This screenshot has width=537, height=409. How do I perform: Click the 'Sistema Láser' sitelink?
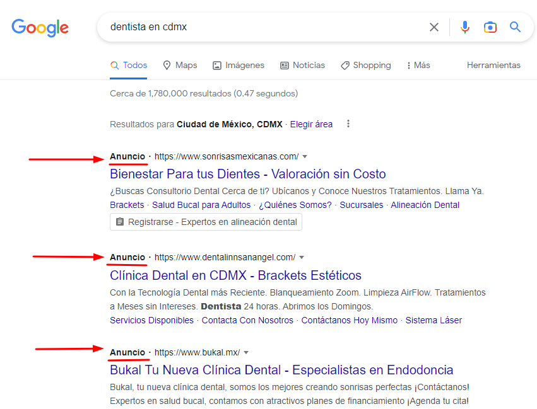pyautogui.click(x=434, y=320)
